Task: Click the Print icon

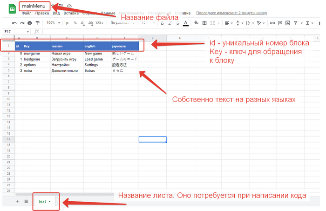Action: (30, 22)
